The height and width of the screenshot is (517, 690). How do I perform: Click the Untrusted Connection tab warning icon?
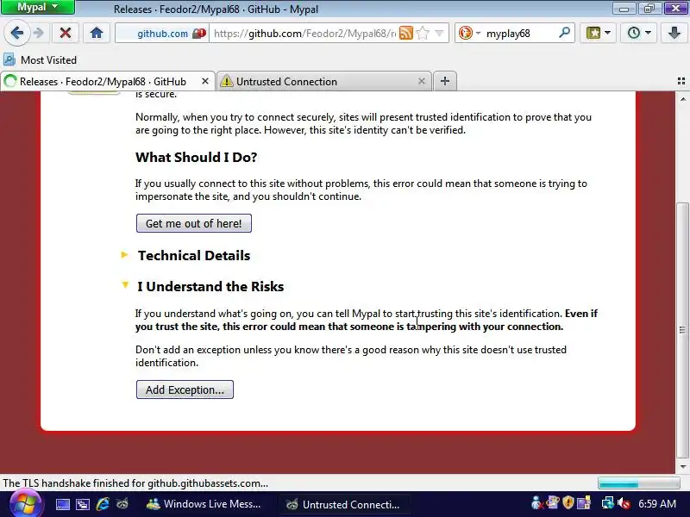pyautogui.click(x=226, y=81)
